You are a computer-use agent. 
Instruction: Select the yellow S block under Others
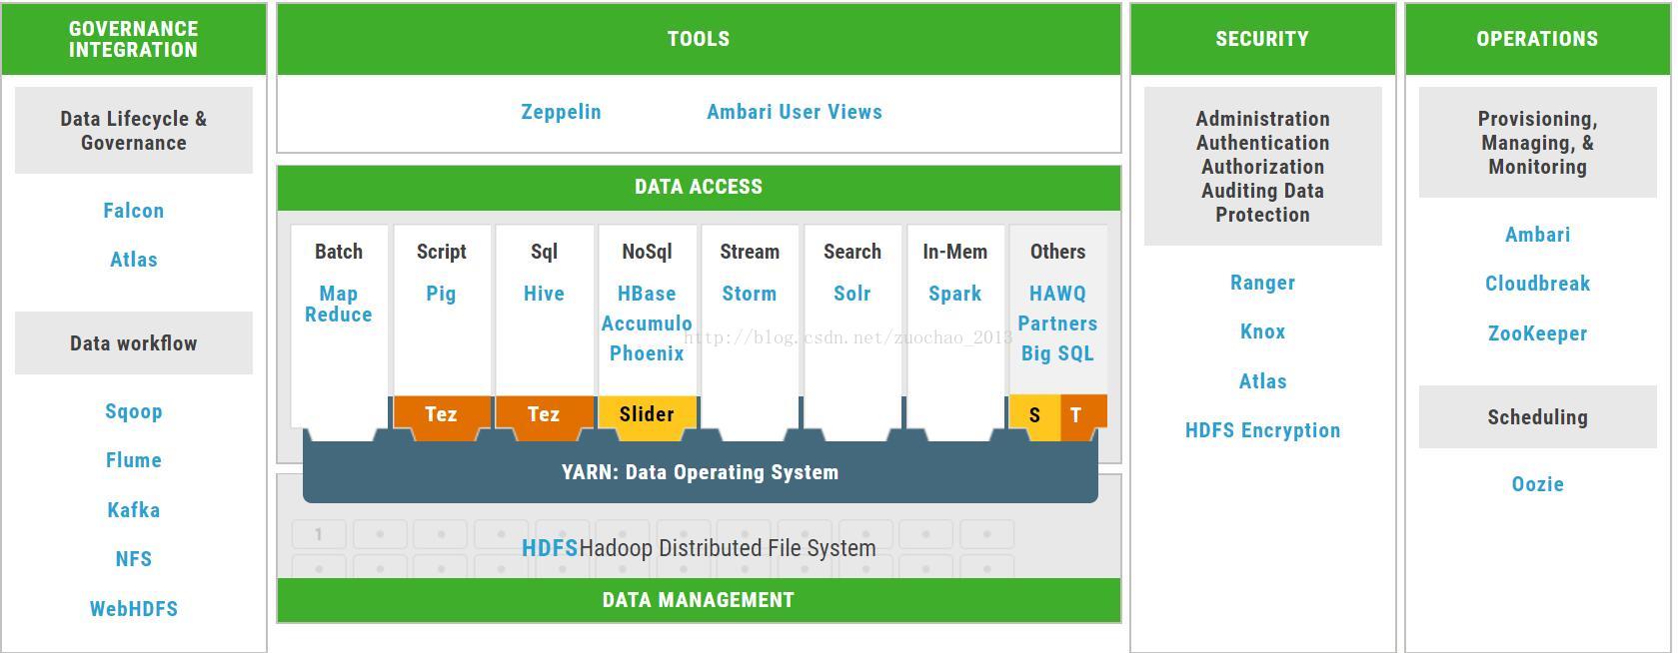[1034, 415]
